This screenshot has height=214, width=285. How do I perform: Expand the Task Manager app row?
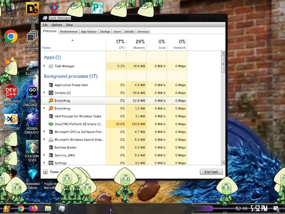(44, 66)
